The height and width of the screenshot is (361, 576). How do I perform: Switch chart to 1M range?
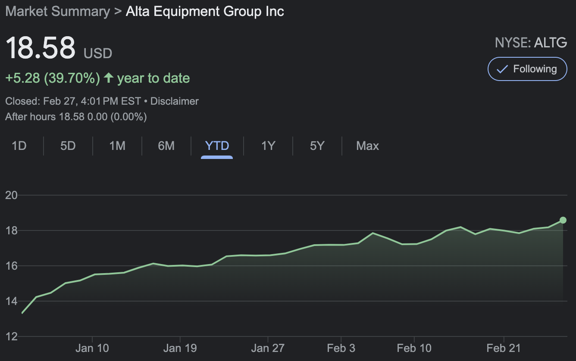(x=117, y=146)
